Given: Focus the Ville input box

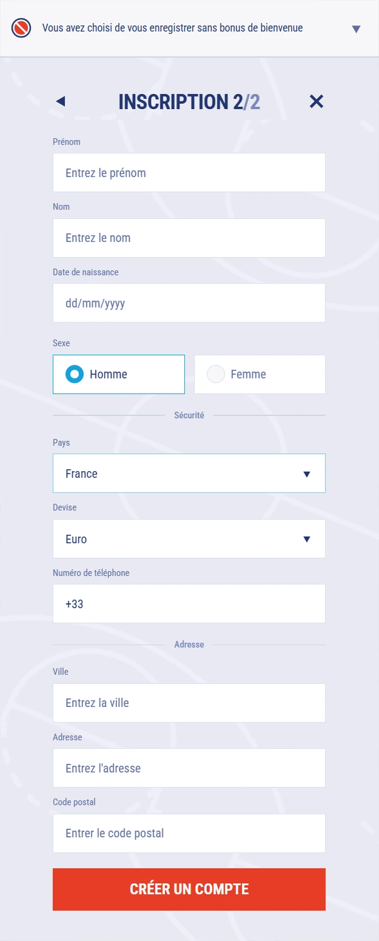Looking at the screenshot, I should point(189,703).
